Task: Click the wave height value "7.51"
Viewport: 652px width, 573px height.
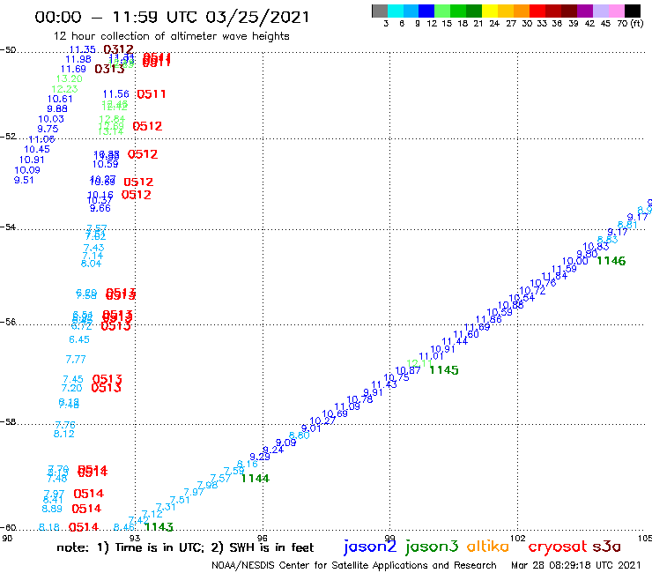Action: [180, 500]
